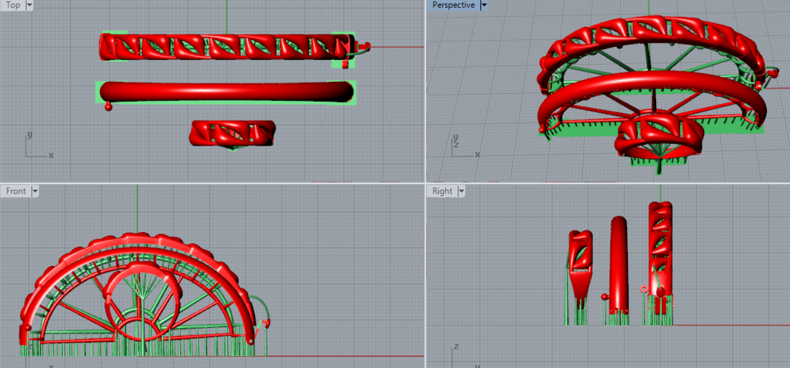This screenshot has height=368, width=790.
Task: Select the smooth middle band in Right viewport
Action: click(618, 265)
